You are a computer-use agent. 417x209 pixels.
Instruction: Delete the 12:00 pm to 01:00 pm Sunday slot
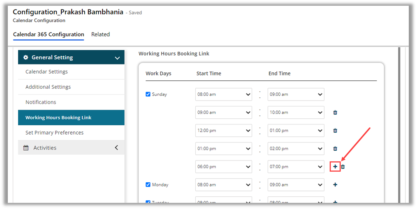click(x=335, y=131)
